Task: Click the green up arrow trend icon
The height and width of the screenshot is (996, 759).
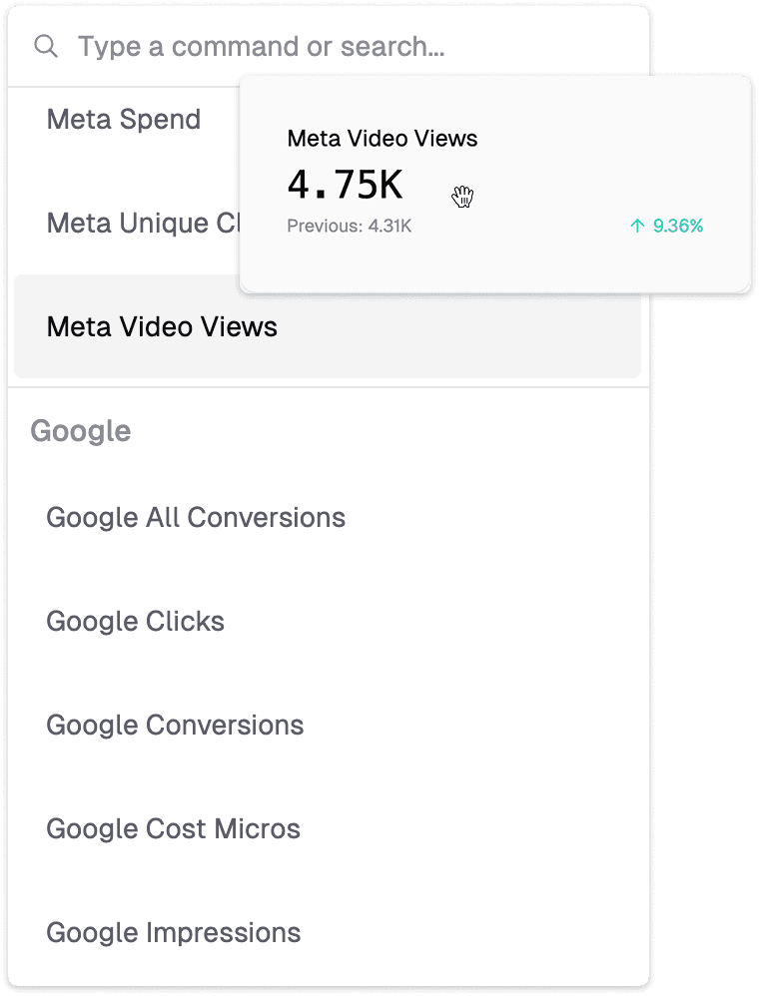Action: coord(637,227)
